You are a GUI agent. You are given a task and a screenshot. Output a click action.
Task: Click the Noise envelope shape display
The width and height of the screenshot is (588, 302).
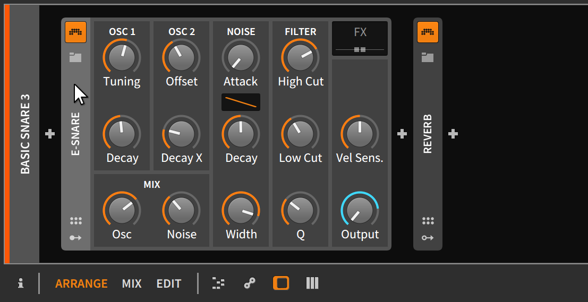click(241, 102)
